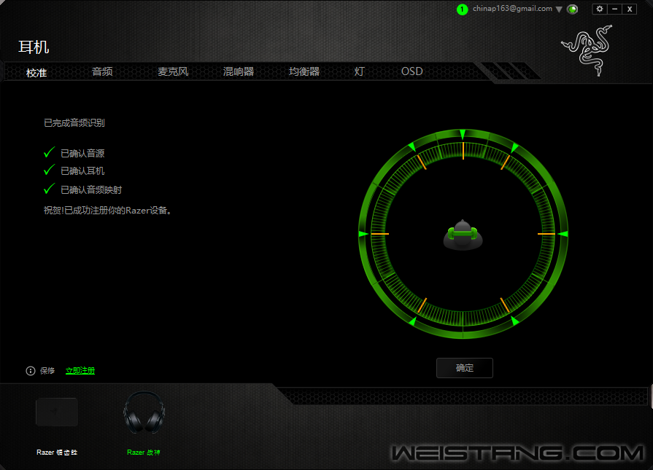Minimize the Razer Synapse window
Viewport: 653px width, 470px height.
(614, 9)
